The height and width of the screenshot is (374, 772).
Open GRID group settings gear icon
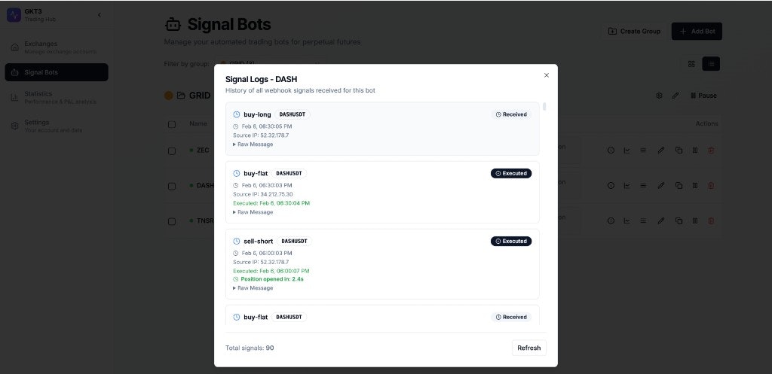[659, 96]
